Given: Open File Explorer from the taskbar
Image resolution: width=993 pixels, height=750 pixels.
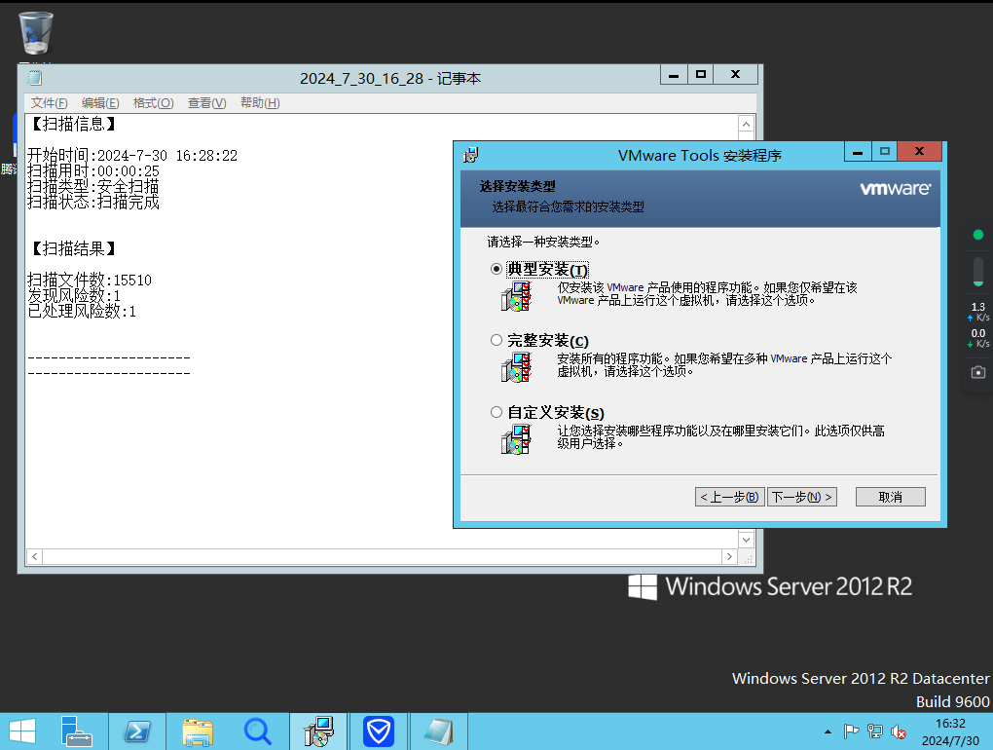Looking at the screenshot, I should 198,731.
